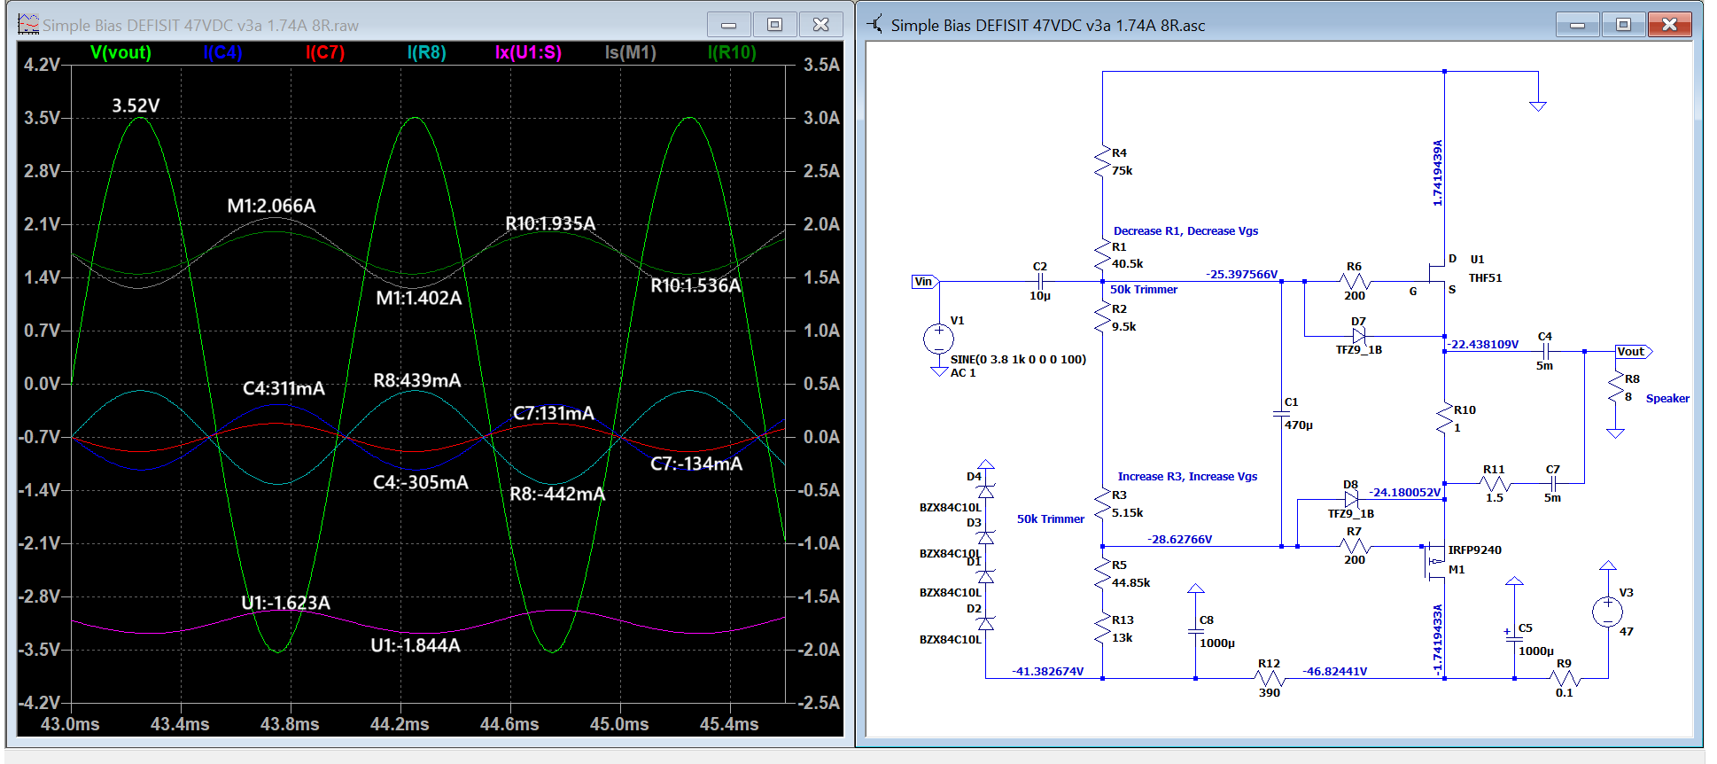Click resistor R6 200 ohm symbol
Screen dimensions: 1717x764
click(1355, 282)
